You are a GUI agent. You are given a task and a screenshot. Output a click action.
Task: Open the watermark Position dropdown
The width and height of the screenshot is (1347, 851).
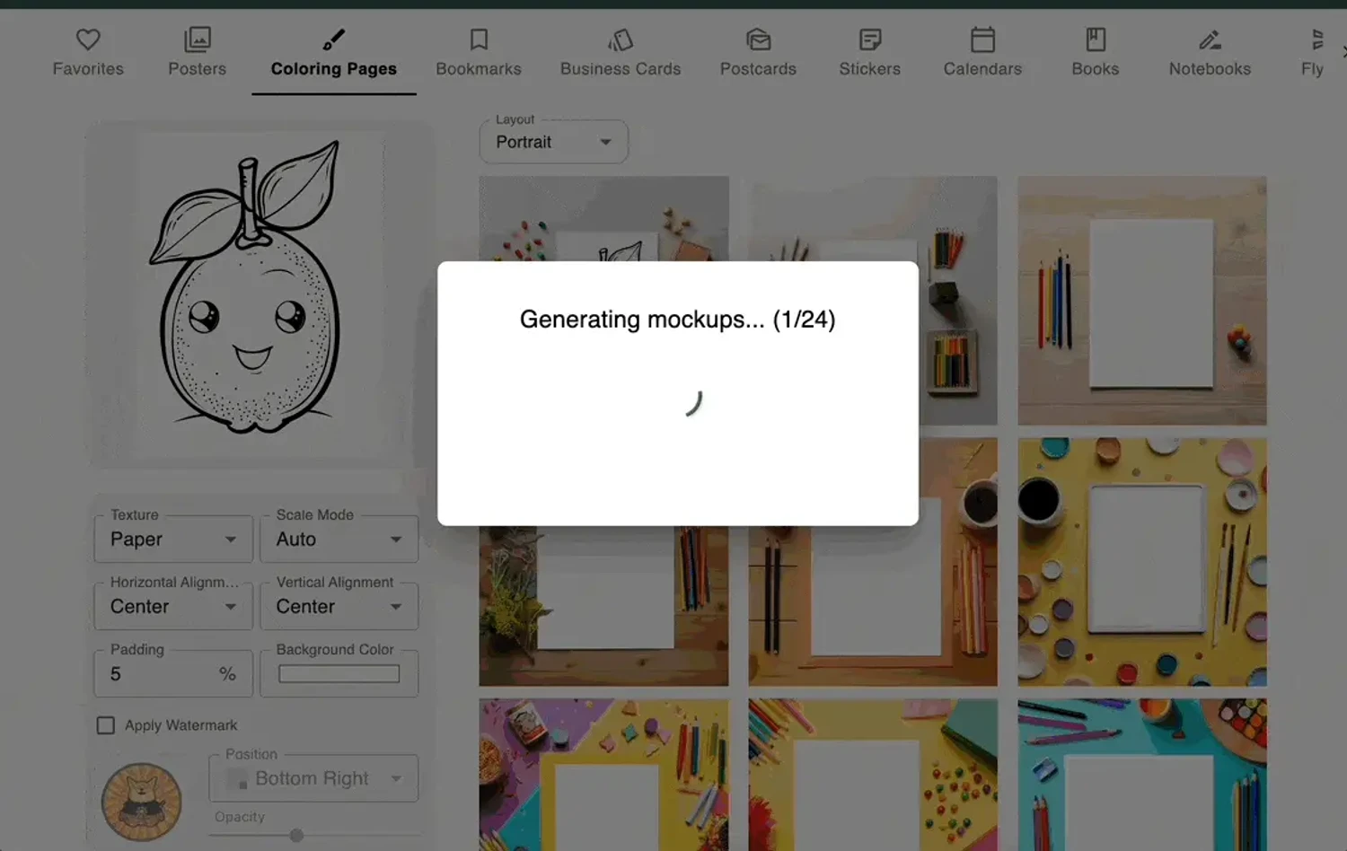pyautogui.click(x=313, y=777)
